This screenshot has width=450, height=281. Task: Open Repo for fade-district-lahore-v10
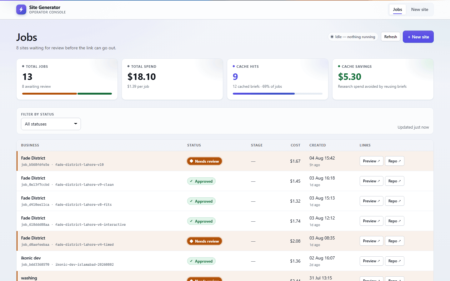pos(394,161)
